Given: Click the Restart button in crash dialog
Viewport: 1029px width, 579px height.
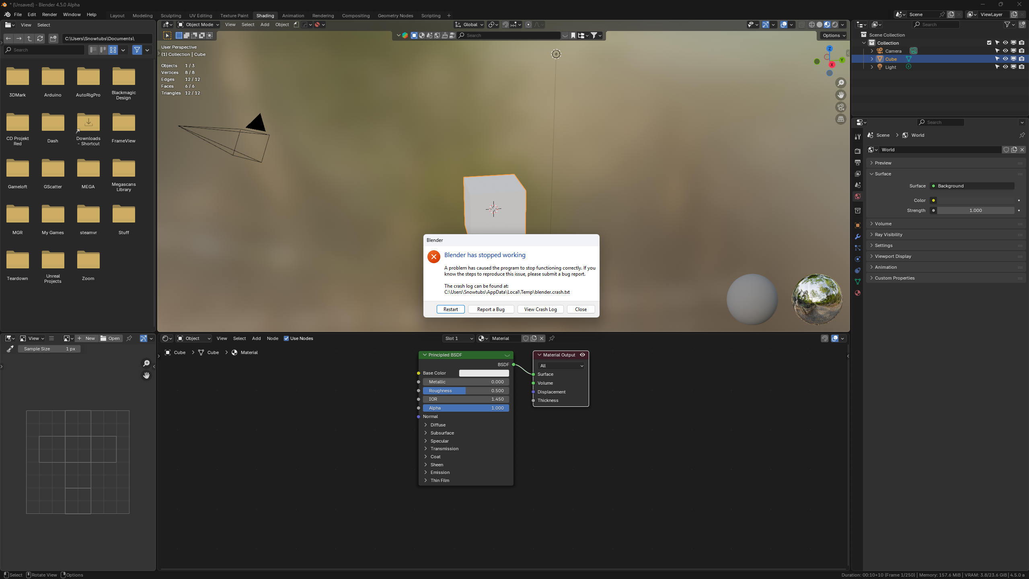Looking at the screenshot, I should pyautogui.click(x=450, y=309).
